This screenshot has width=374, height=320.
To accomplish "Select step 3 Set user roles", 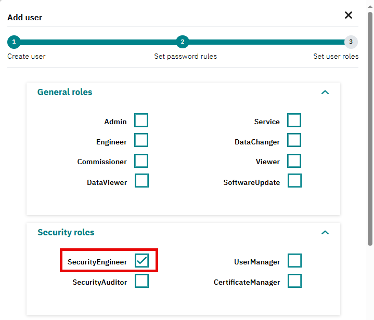I will (351, 42).
